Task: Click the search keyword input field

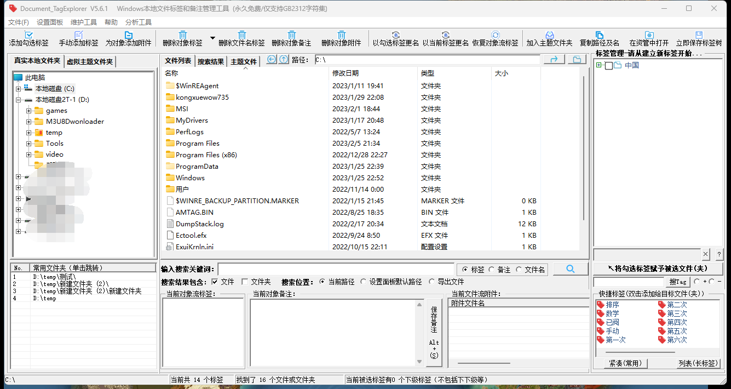Action: (336, 270)
